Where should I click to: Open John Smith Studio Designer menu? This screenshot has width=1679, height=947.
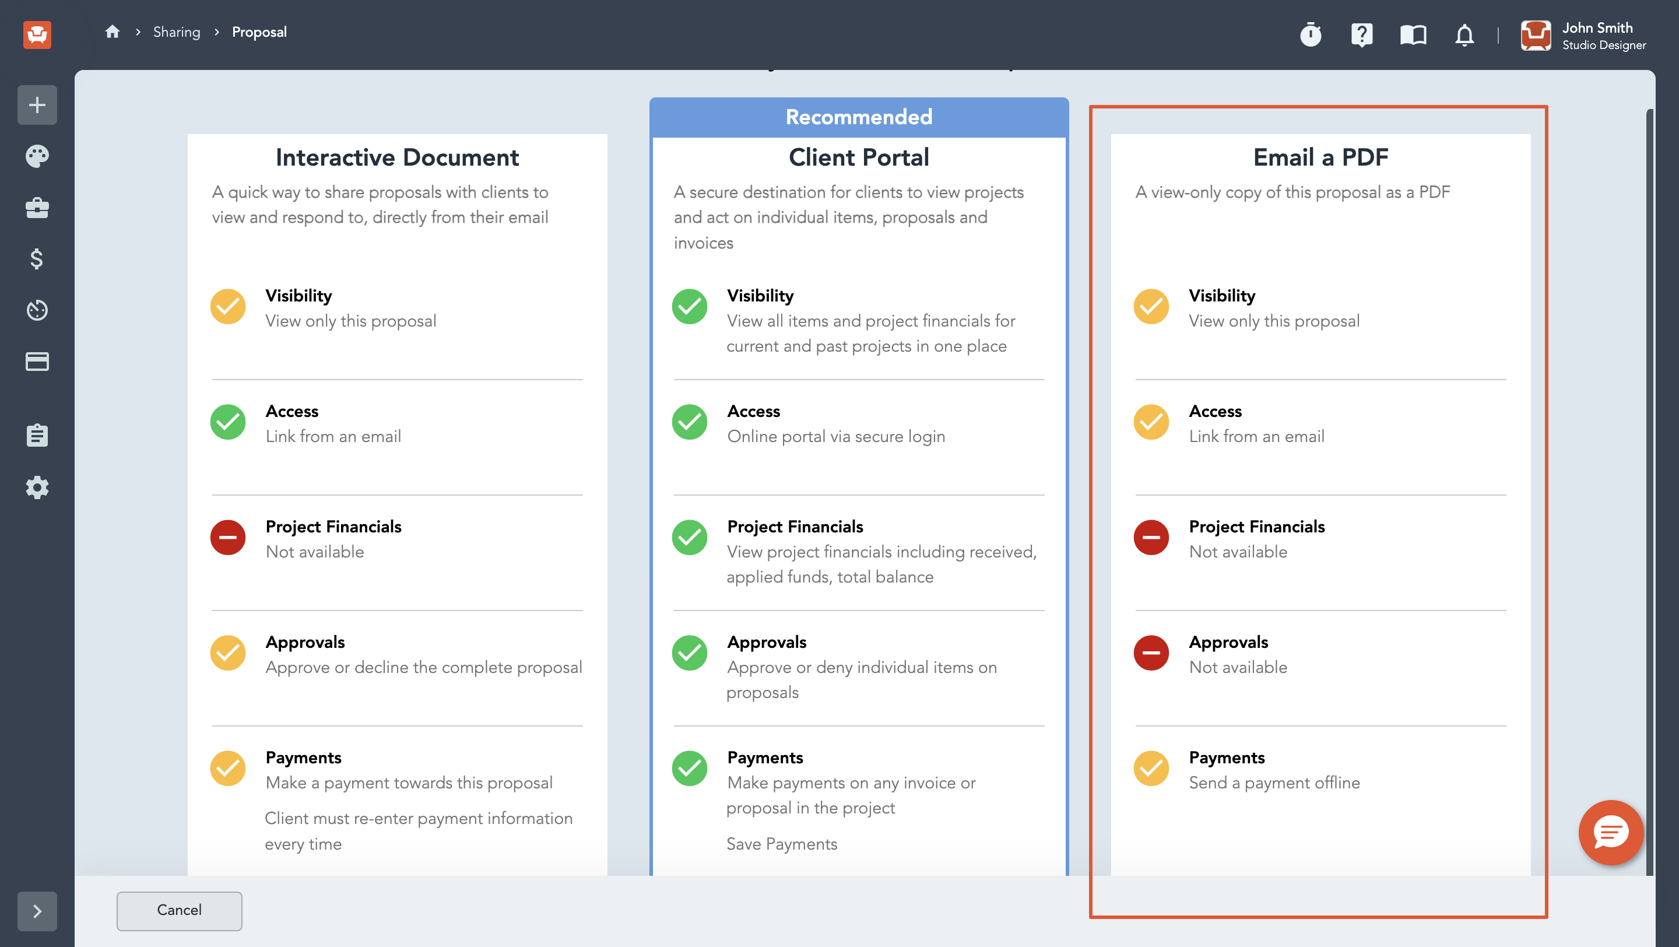pos(1604,36)
